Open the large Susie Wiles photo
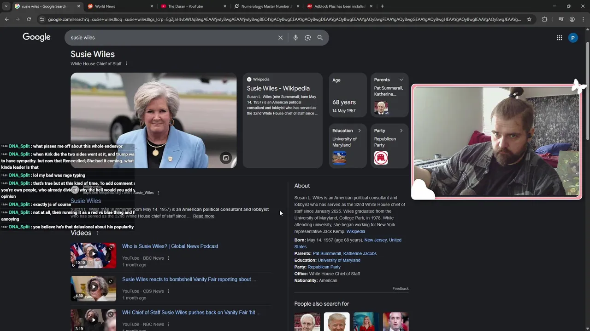The width and height of the screenshot is (590, 331). (153, 120)
